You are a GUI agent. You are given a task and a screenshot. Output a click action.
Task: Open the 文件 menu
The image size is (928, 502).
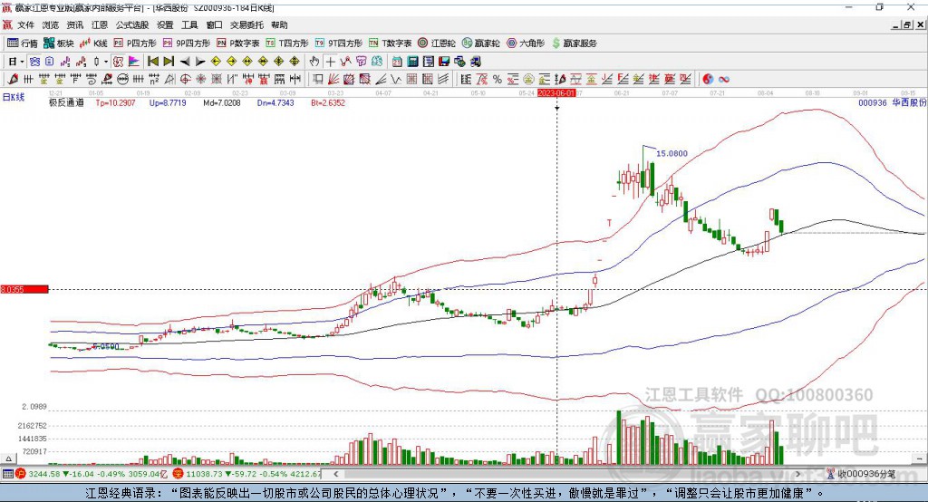(25, 24)
